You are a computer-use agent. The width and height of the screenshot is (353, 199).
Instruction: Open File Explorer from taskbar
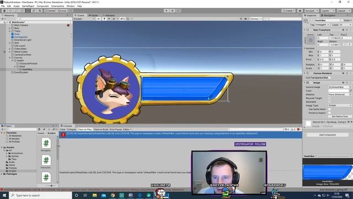coord(94,195)
